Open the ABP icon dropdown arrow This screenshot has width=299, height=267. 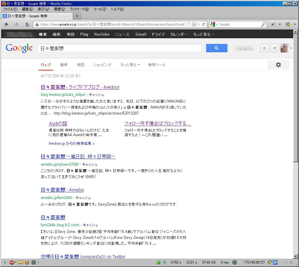coord(15,262)
